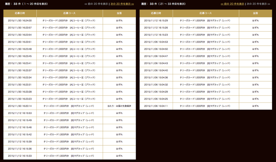
Task: Click はずれ result in 15:04:11 row
Action: 255,106
